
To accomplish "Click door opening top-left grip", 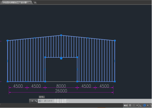I will [45, 57].
